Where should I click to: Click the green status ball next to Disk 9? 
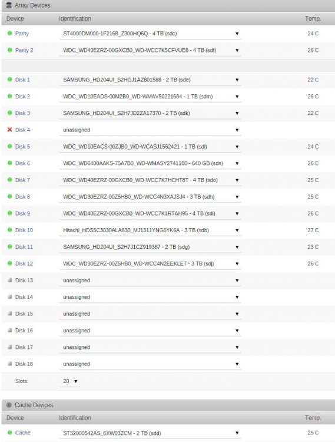(10, 213)
